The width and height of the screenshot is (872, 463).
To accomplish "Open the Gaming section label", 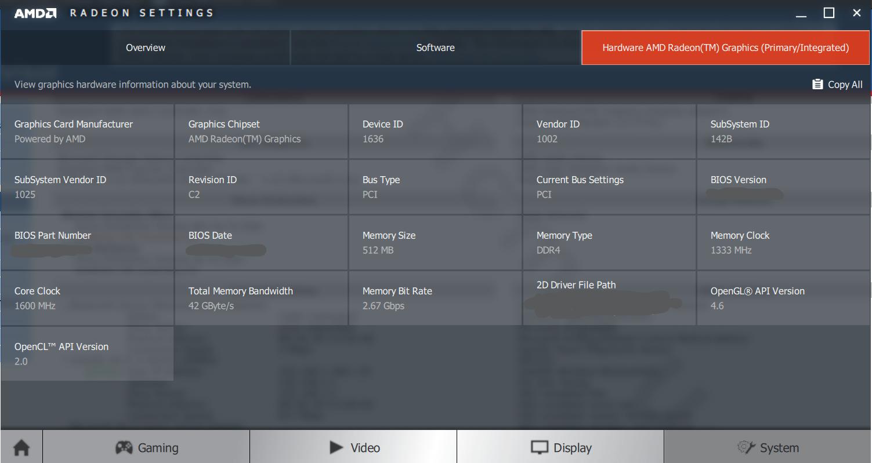I will click(158, 448).
